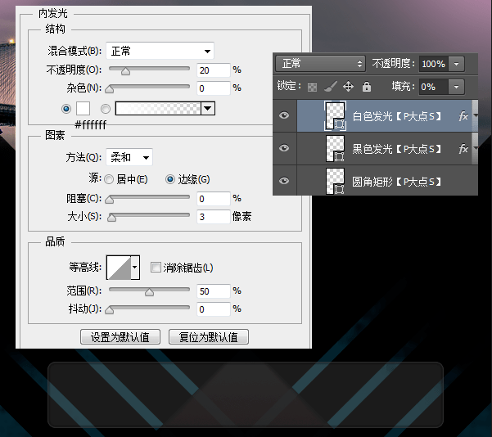492x437 pixels.
Task: Click the 大小(S) value field showing 3
Action: [214, 217]
